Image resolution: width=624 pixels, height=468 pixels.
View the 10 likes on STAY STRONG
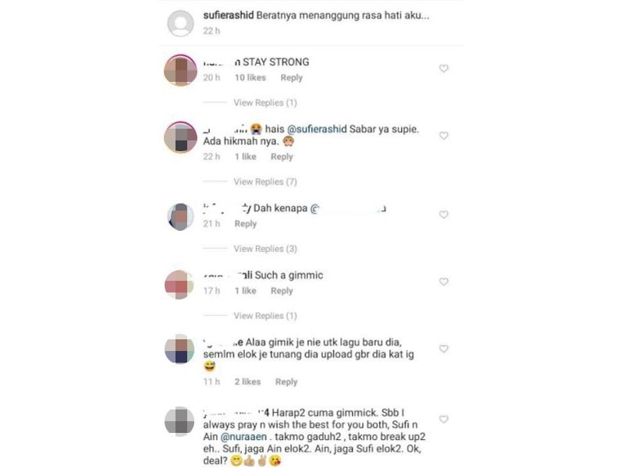[x=250, y=77]
